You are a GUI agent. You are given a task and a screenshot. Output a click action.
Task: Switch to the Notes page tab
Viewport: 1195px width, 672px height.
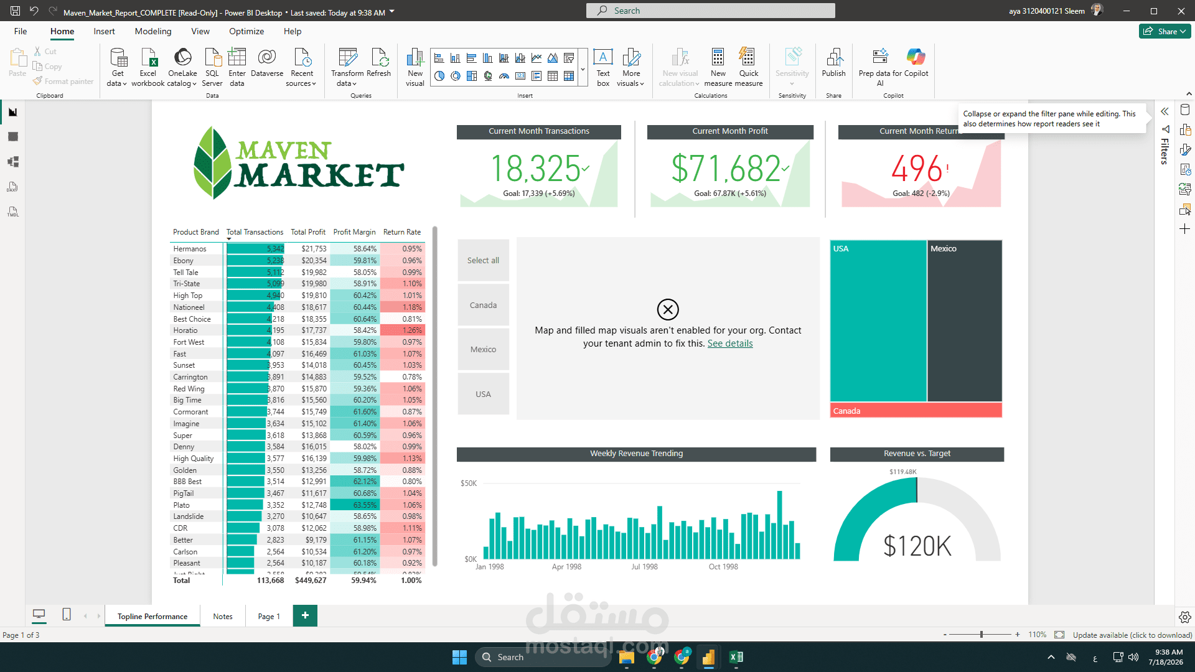click(x=222, y=616)
